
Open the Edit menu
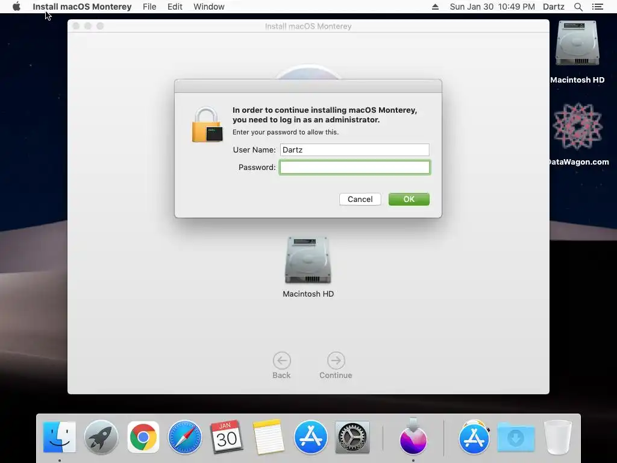point(175,7)
